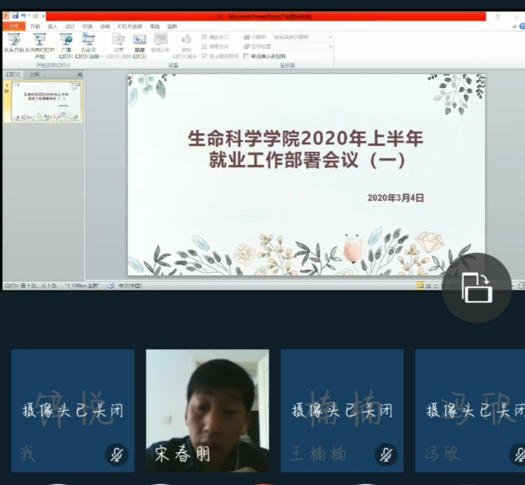Click the Save icon in quick access toolbar
525x485 pixels.
pos(15,16)
